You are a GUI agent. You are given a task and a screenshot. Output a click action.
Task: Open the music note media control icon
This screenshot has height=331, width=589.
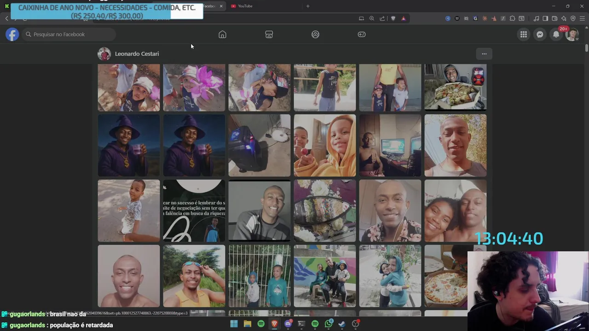536,18
